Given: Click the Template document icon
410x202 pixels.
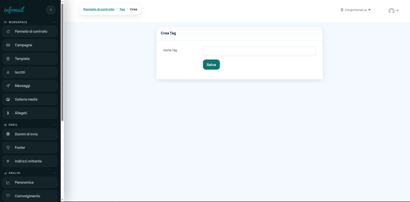Looking at the screenshot, I should [x=8, y=59].
